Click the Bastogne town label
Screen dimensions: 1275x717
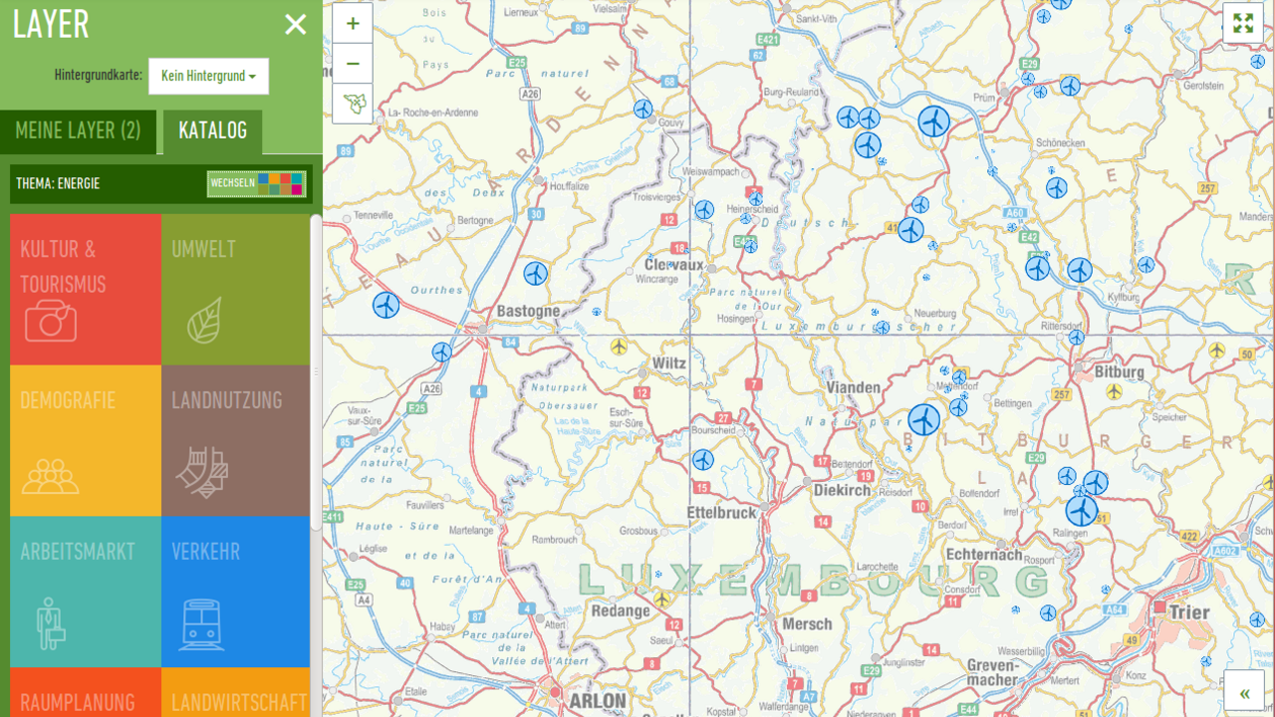(x=528, y=312)
